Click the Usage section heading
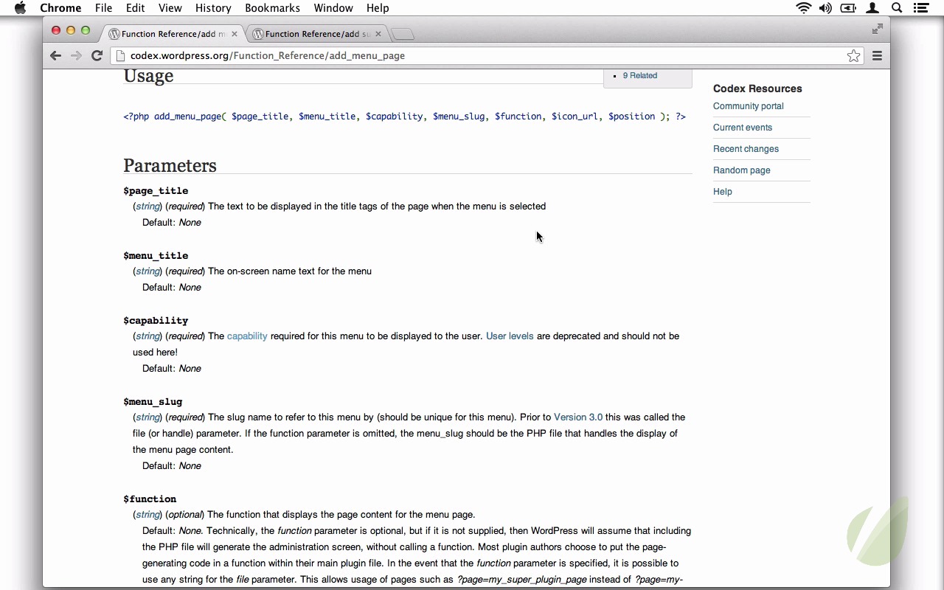This screenshot has width=944, height=590. 148,76
